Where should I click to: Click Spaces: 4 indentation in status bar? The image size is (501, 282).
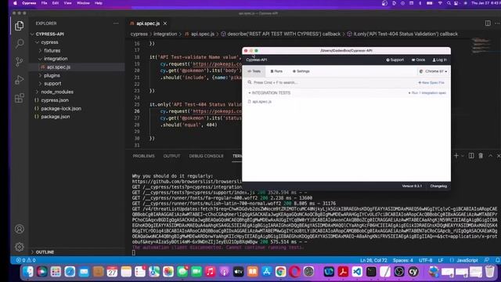(402, 260)
